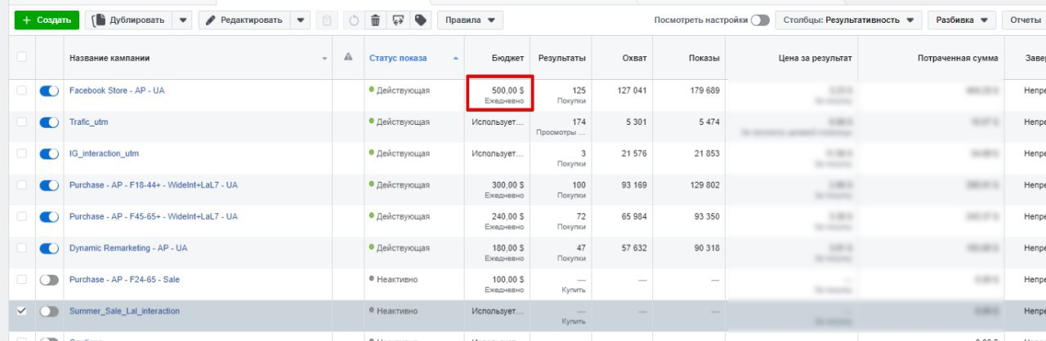Click the export/share arrows icon in toolbar
Screen dimensions: 1046x341
(398, 20)
